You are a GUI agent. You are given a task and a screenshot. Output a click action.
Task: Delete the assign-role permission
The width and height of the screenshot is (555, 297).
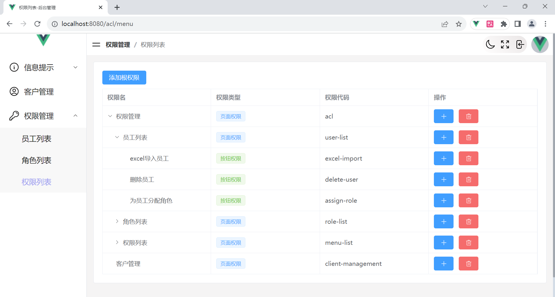[469, 200]
